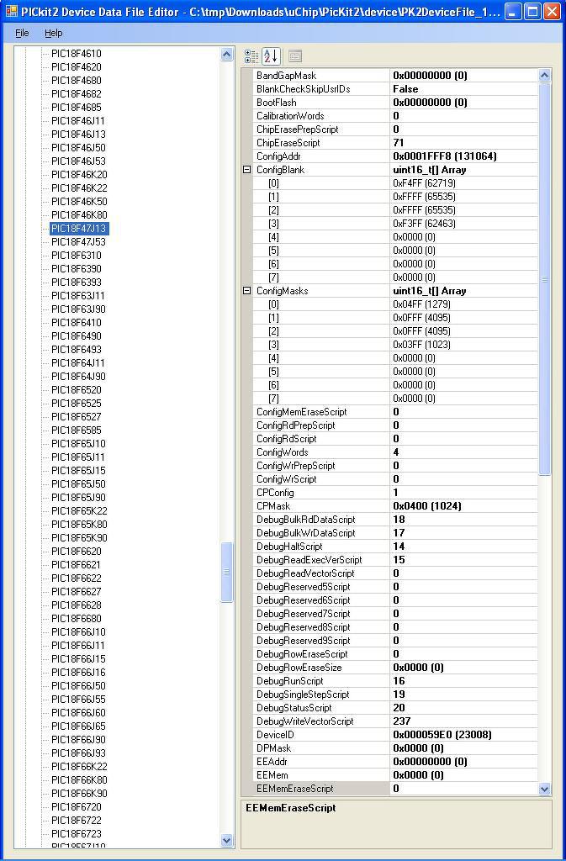Select the DebugReadVectorScript property name

click(x=305, y=573)
